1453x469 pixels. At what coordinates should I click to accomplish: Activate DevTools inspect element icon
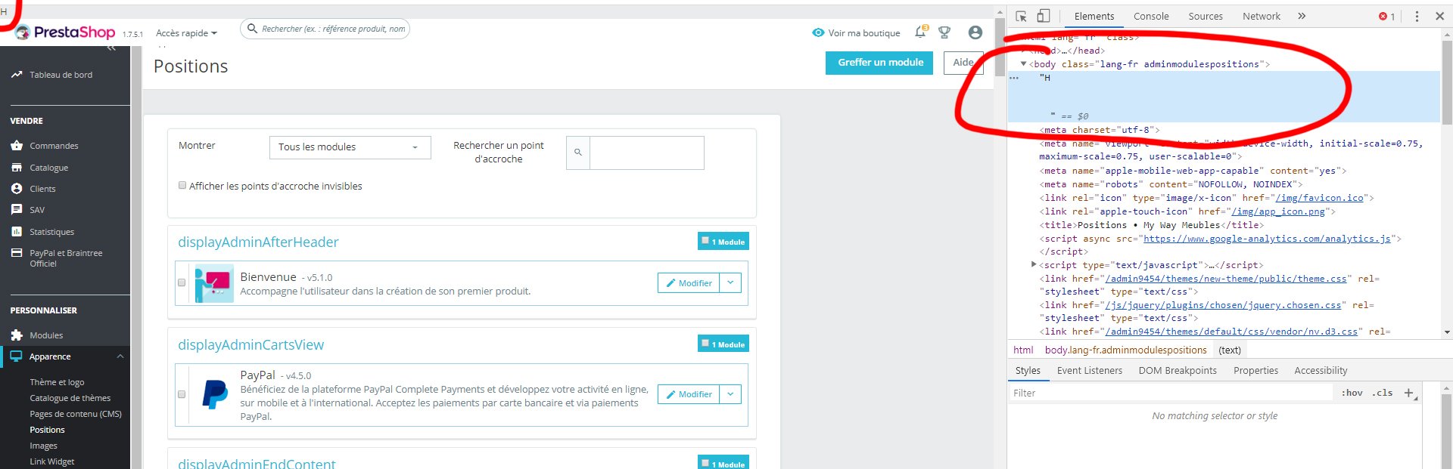[1021, 16]
